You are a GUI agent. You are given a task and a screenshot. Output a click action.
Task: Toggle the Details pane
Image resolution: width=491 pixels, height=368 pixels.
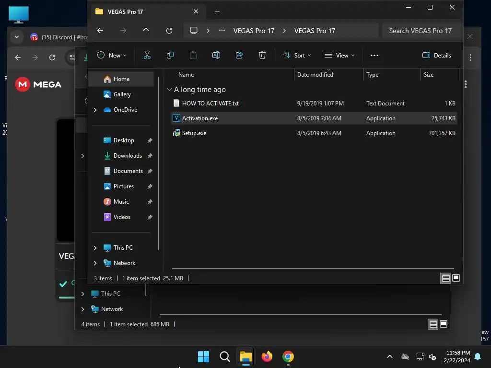(436, 56)
